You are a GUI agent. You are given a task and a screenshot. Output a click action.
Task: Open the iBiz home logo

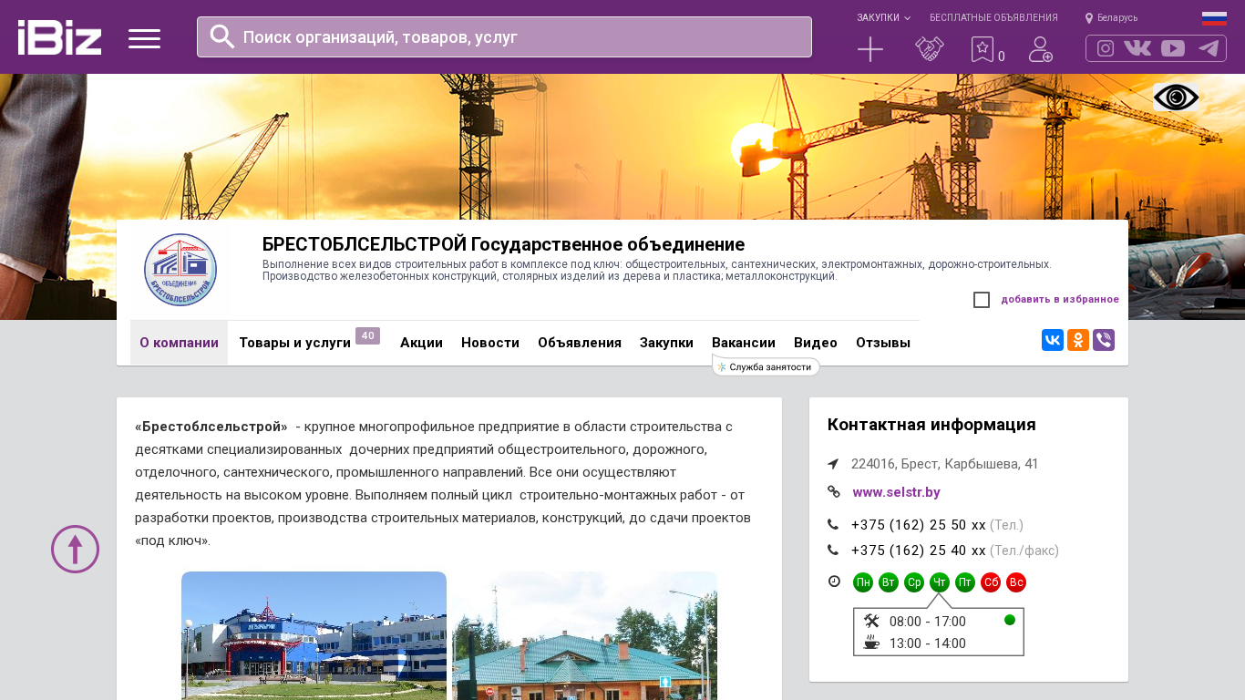point(59,37)
